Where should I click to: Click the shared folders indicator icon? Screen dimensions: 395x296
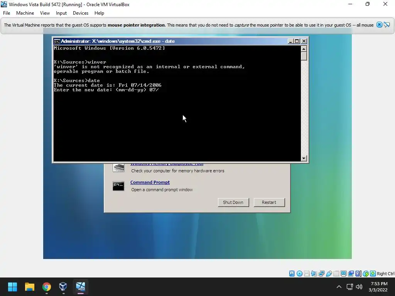coord(336,274)
